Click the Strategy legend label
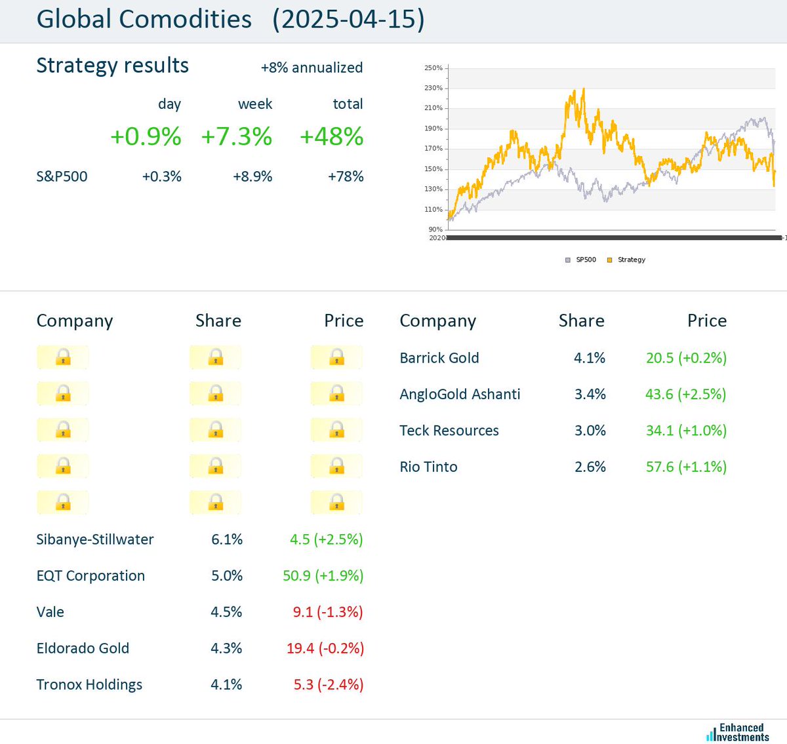The image size is (787, 744). tap(632, 260)
